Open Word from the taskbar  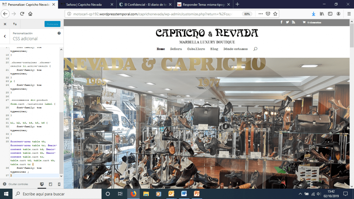pyautogui.click(x=184, y=194)
